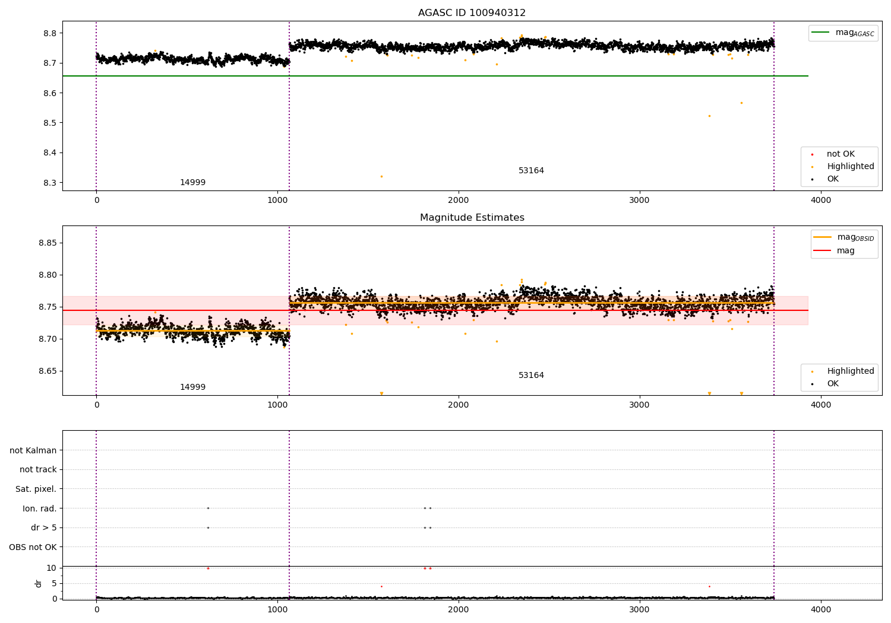This screenshot has height=623, width=891.
Task: Click the 'not track' row label
Action: click(x=38, y=469)
